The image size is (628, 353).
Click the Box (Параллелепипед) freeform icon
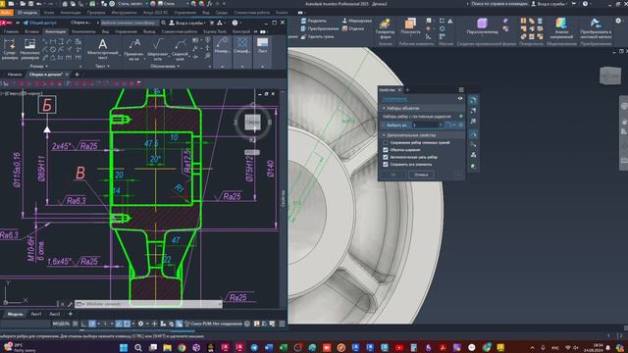click(x=482, y=26)
